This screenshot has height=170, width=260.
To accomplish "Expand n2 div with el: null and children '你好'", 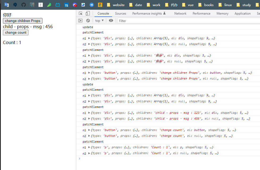I will [89, 62].
